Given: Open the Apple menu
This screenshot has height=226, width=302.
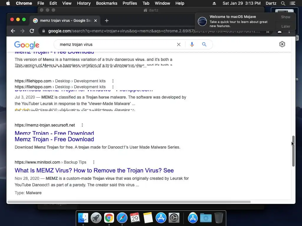Looking at the screenshot, I should [x=8, y=3].
